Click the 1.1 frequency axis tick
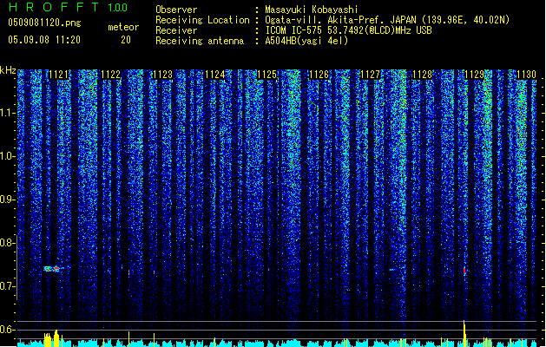Screen dimensions: 546x347 pos(7,113)
